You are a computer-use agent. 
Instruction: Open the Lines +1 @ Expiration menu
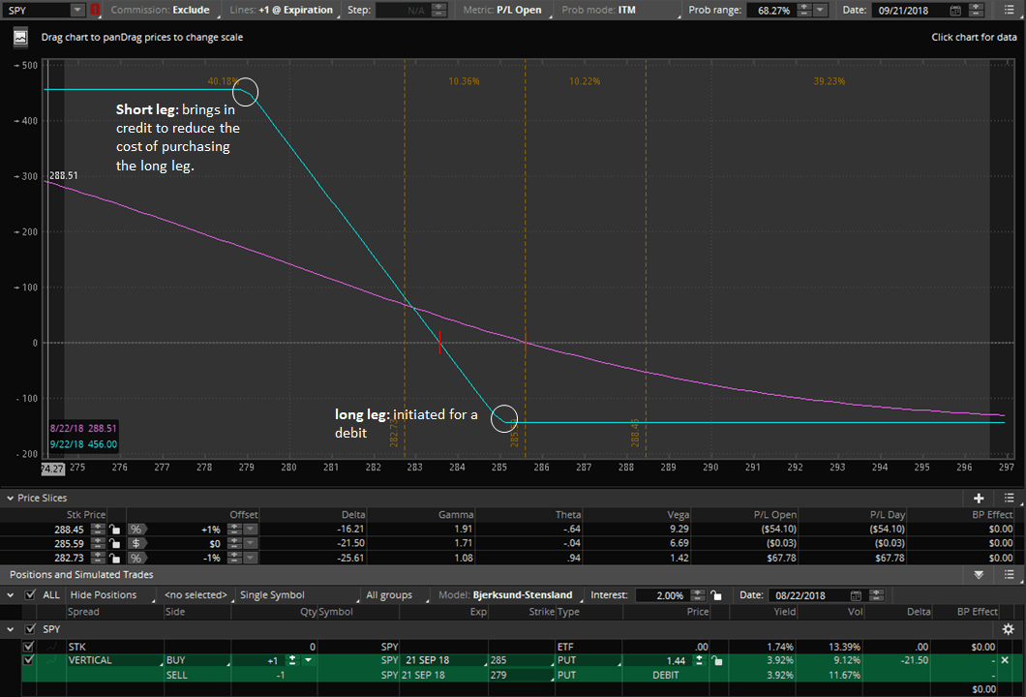(x=295, y=11)
